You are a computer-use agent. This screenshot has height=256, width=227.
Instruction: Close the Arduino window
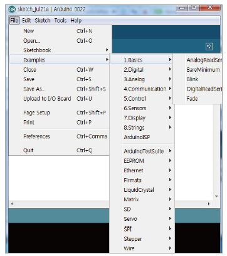[x=210, y=8]
